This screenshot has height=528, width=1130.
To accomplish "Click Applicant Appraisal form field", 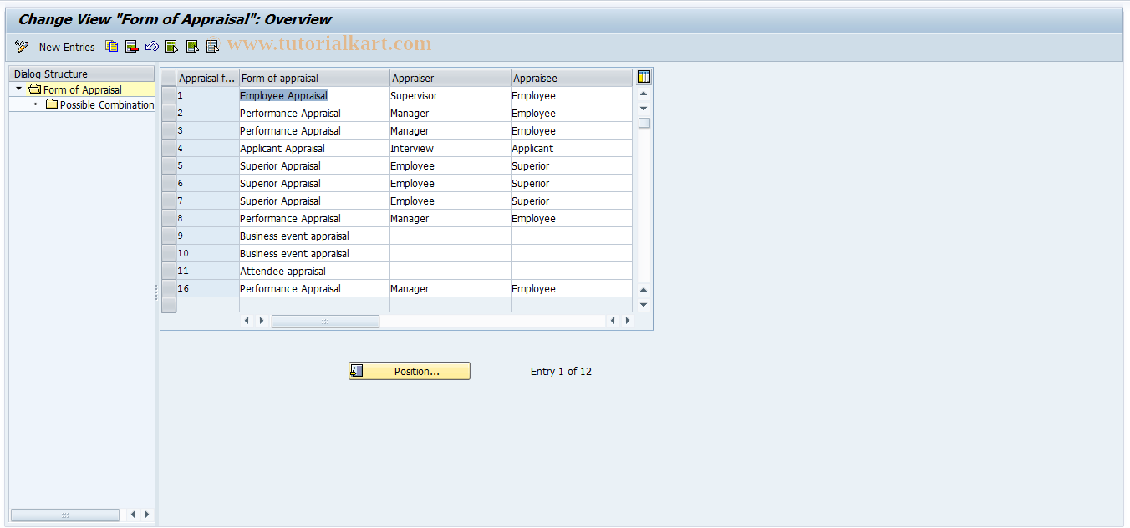I will point(314,148).
